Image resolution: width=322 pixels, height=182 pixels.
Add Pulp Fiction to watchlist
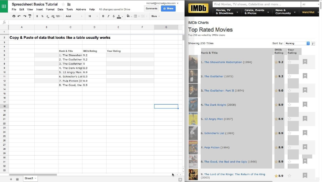coord(305,147)
